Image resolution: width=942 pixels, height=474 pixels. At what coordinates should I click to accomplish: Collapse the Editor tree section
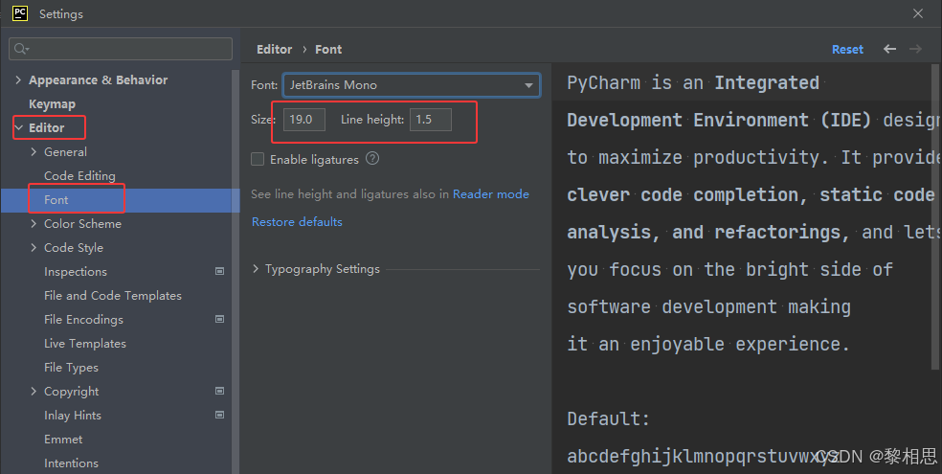(x=18, y=128)
